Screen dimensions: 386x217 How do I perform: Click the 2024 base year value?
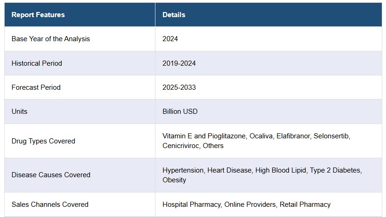pos(170,39)
